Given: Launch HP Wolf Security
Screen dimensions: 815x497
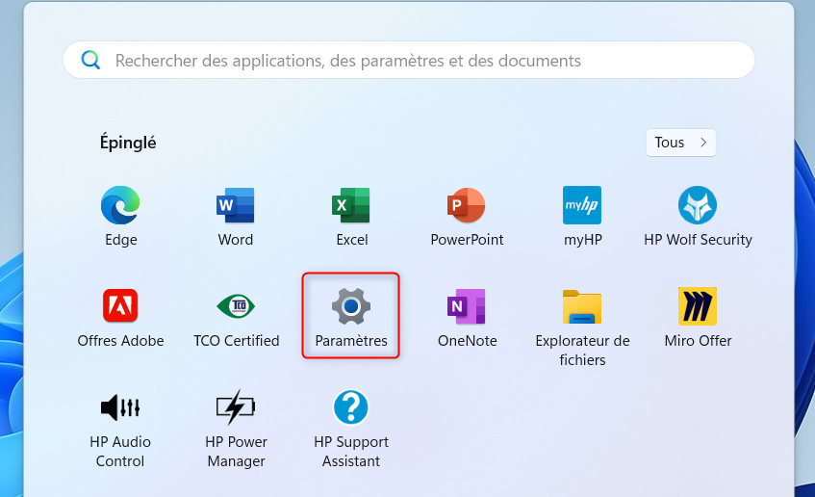Looking at the screenshot, I should pos(698,206).
